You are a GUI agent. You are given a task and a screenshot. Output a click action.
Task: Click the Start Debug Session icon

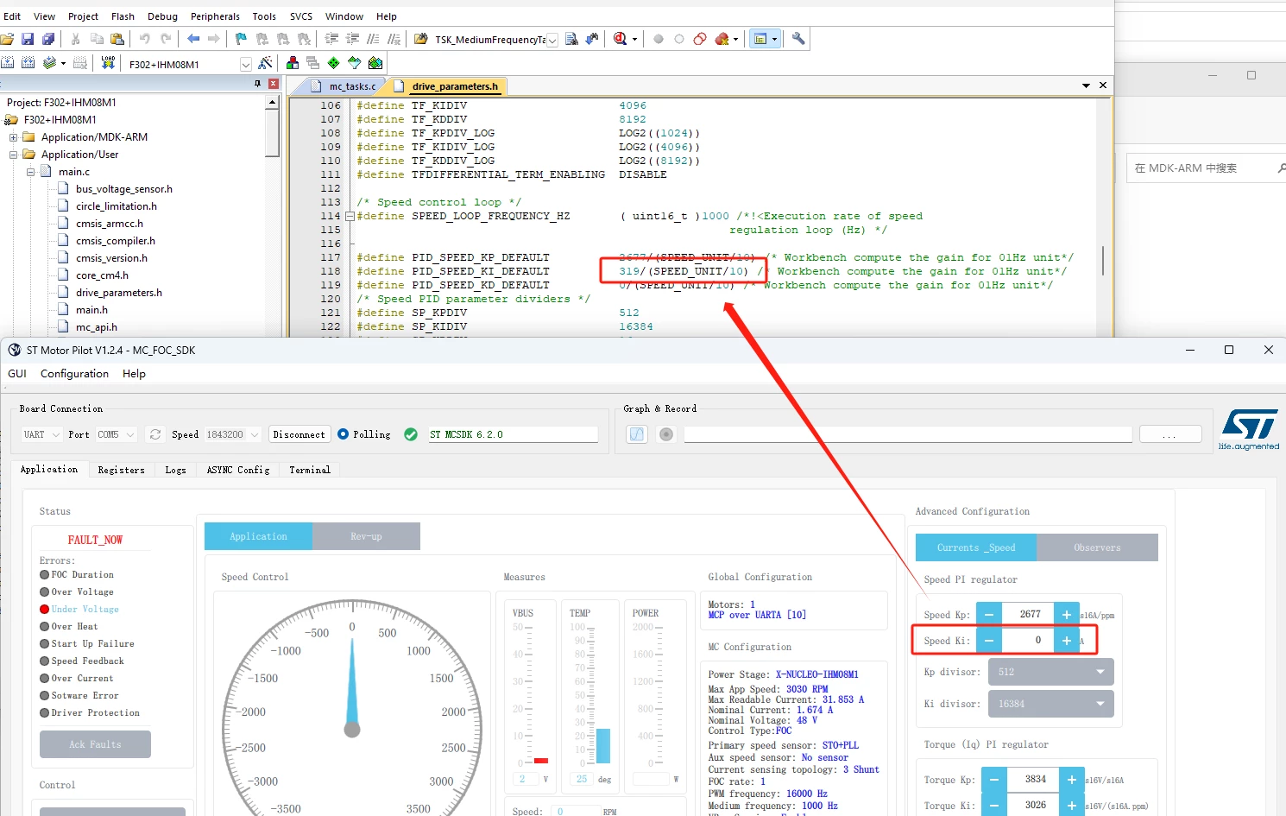tap(620, 39)
